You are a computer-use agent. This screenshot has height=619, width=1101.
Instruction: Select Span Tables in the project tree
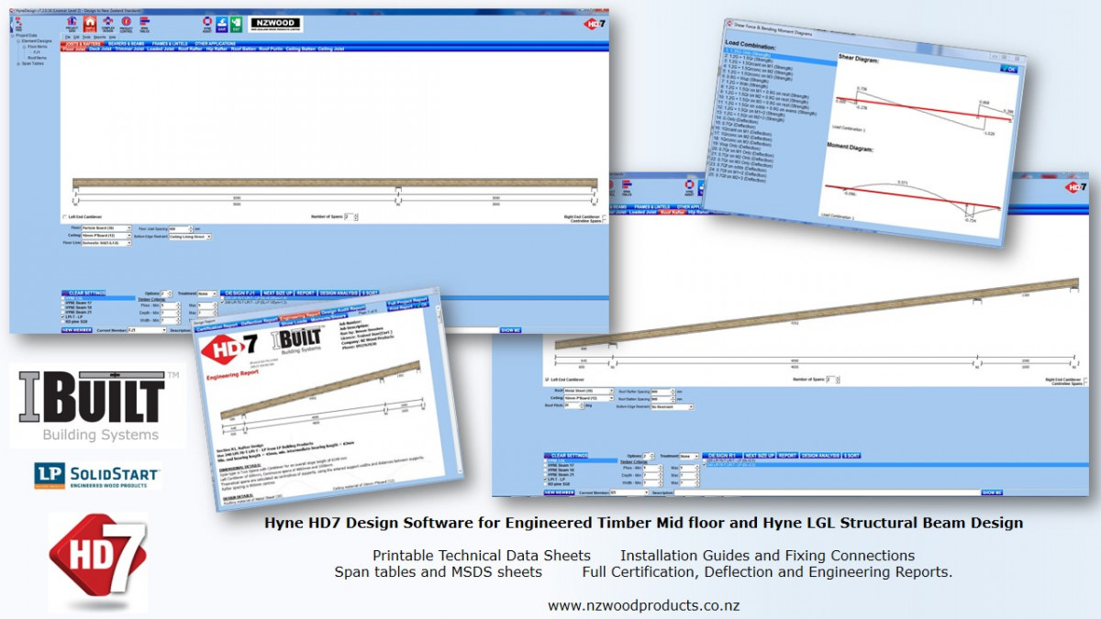(x=33, y=63)
